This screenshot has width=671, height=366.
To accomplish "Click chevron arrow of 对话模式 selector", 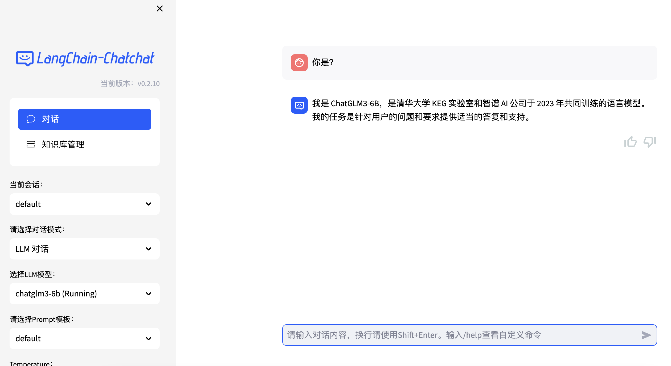I will point(149,249).
